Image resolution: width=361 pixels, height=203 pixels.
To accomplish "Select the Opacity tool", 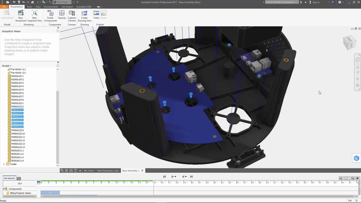I will [x=62, y=15].
